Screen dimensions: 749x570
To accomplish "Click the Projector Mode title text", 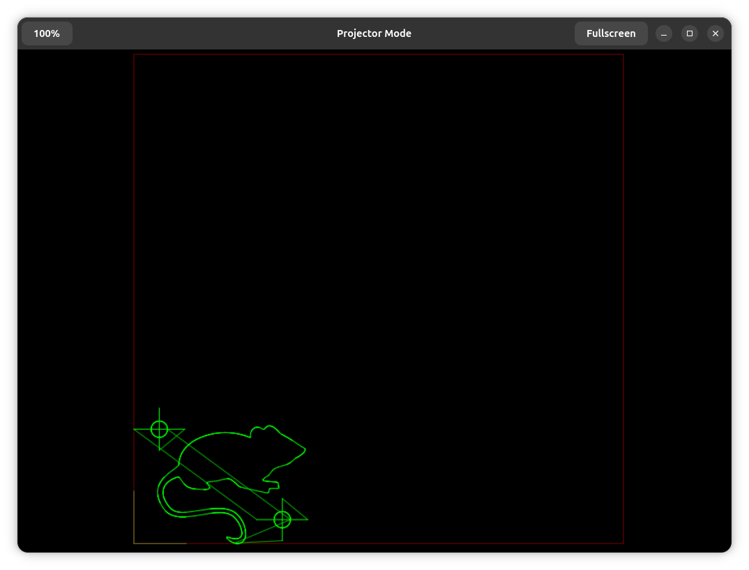I will (374, 33).
